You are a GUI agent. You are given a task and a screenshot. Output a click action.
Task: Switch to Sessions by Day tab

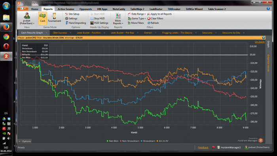pyautogui.click(x=231, y=33)
